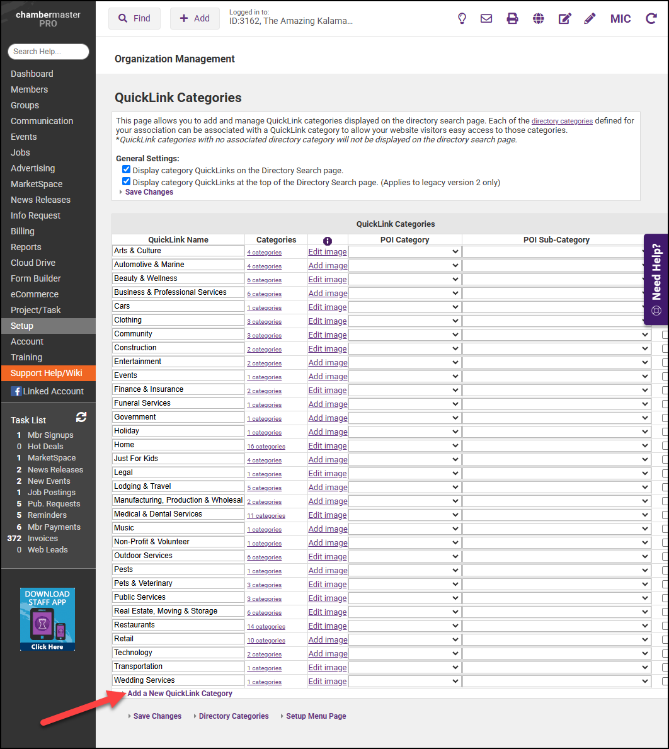The width and height of the screenshot is (669, 749).
Task: Open Members in the left sidebar
Action: pyautogui.click(x=29, y=89)
